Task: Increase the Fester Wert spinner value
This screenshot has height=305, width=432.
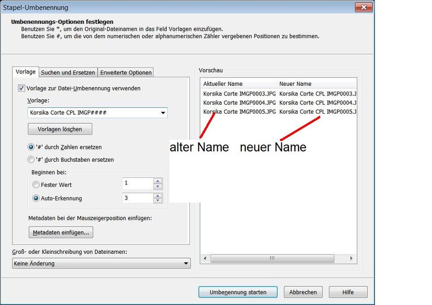Action: (x=158, y=181)
